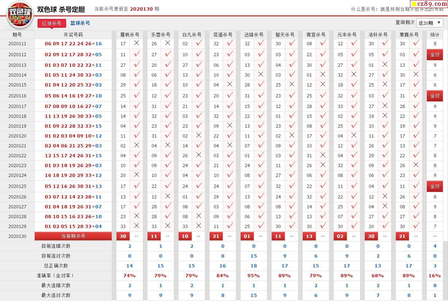Click the cross mark for 萧寞杀号 in period 2020123
The image size is (448, 301).
click(x=416, y=165)
